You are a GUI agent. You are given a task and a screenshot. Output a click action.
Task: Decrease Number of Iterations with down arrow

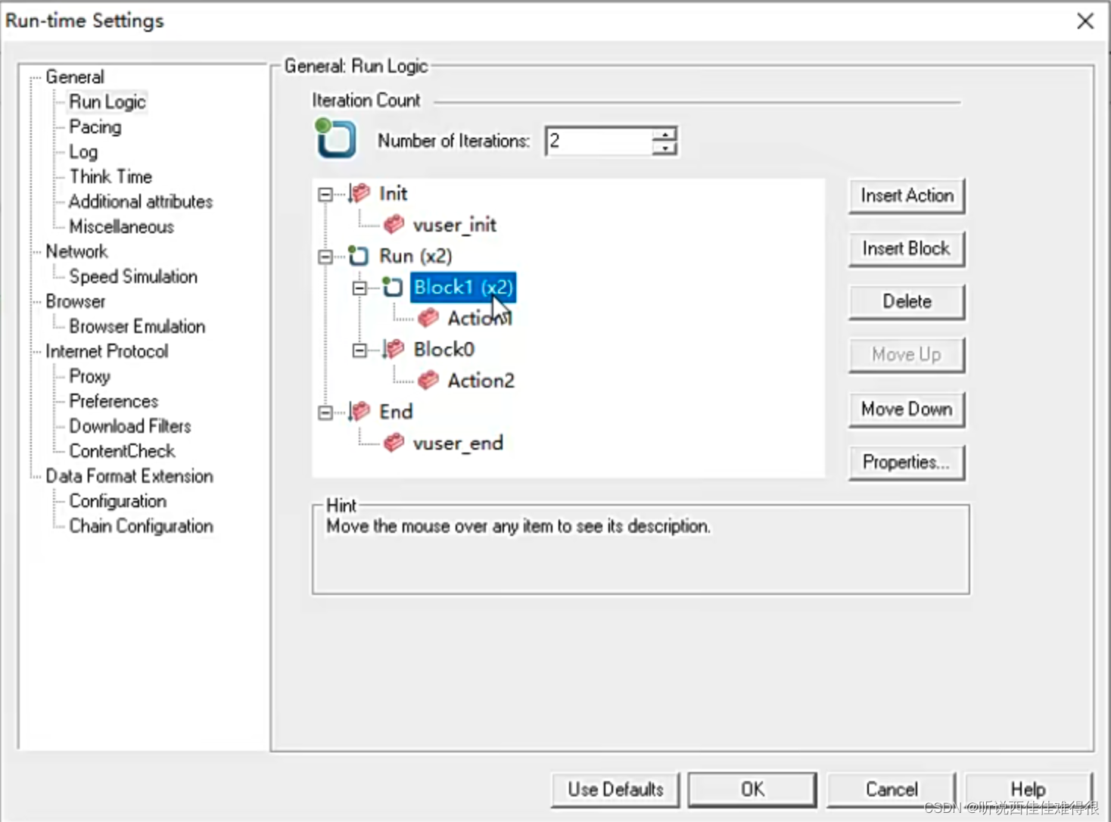click(664, 148)
